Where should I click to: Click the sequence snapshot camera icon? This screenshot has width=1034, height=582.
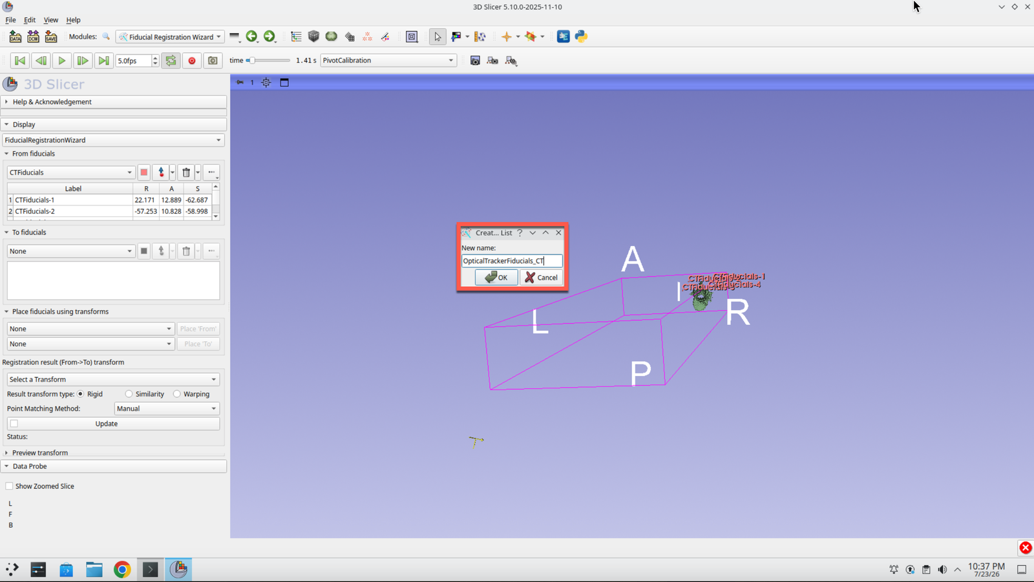(213, 61)
